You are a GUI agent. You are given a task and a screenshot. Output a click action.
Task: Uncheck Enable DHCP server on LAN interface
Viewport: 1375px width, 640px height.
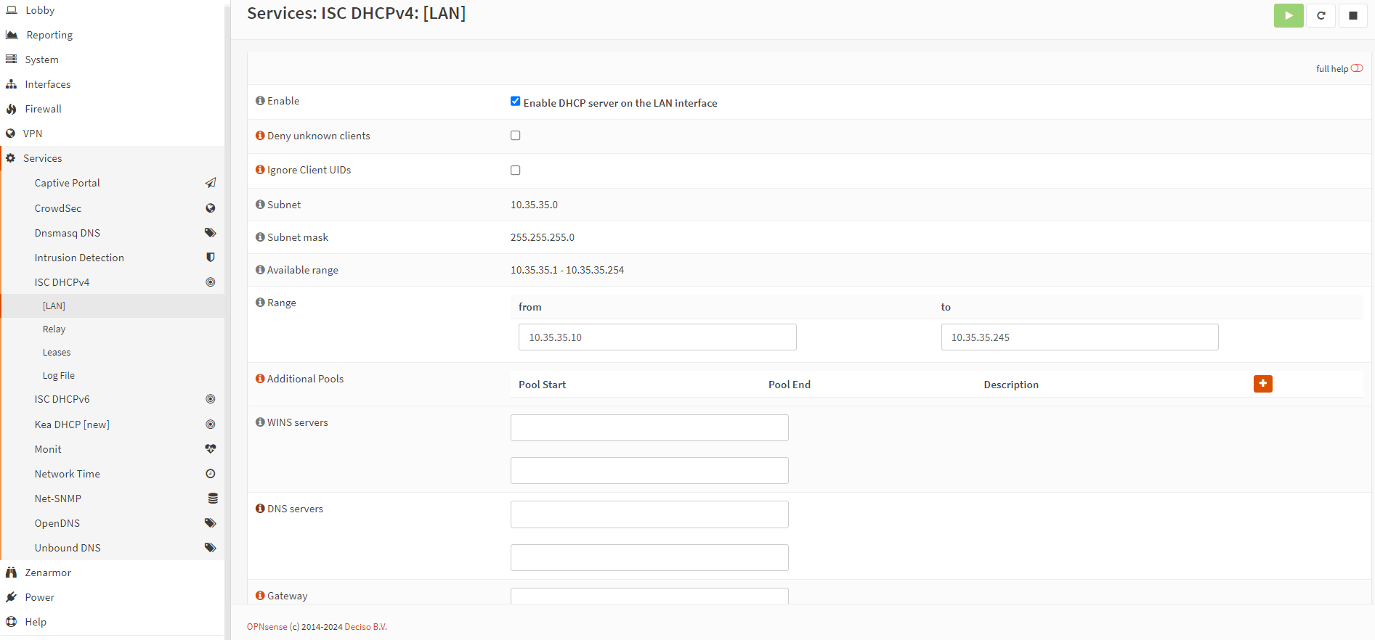coord(515,102)
